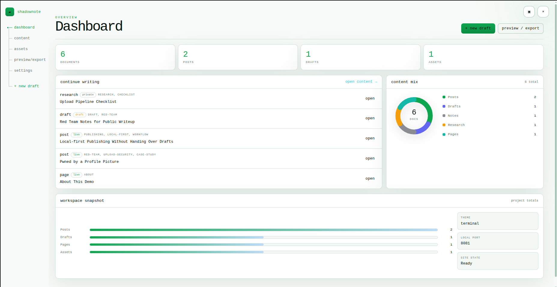The width and height of the screenshot is (557, 287).
Task: Open assets from the sidebar navigation
Action: [x=21, y=49]
